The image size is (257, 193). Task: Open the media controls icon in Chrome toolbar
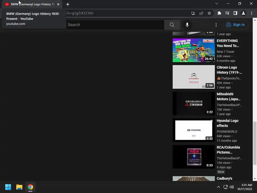tap(227, 13)
